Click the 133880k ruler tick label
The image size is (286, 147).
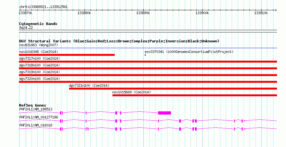click(x=84, y=13)
